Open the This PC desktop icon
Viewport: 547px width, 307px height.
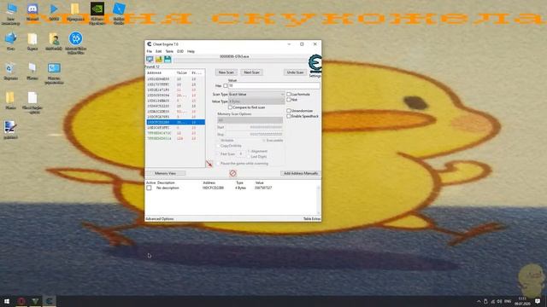(x=10, y=14)
